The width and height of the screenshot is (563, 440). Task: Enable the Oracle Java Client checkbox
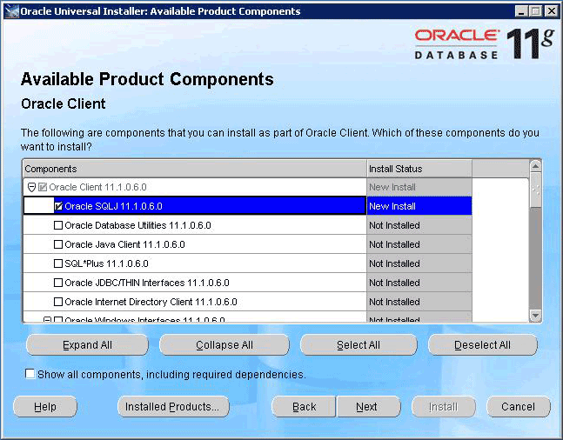(x=58, y=245)
